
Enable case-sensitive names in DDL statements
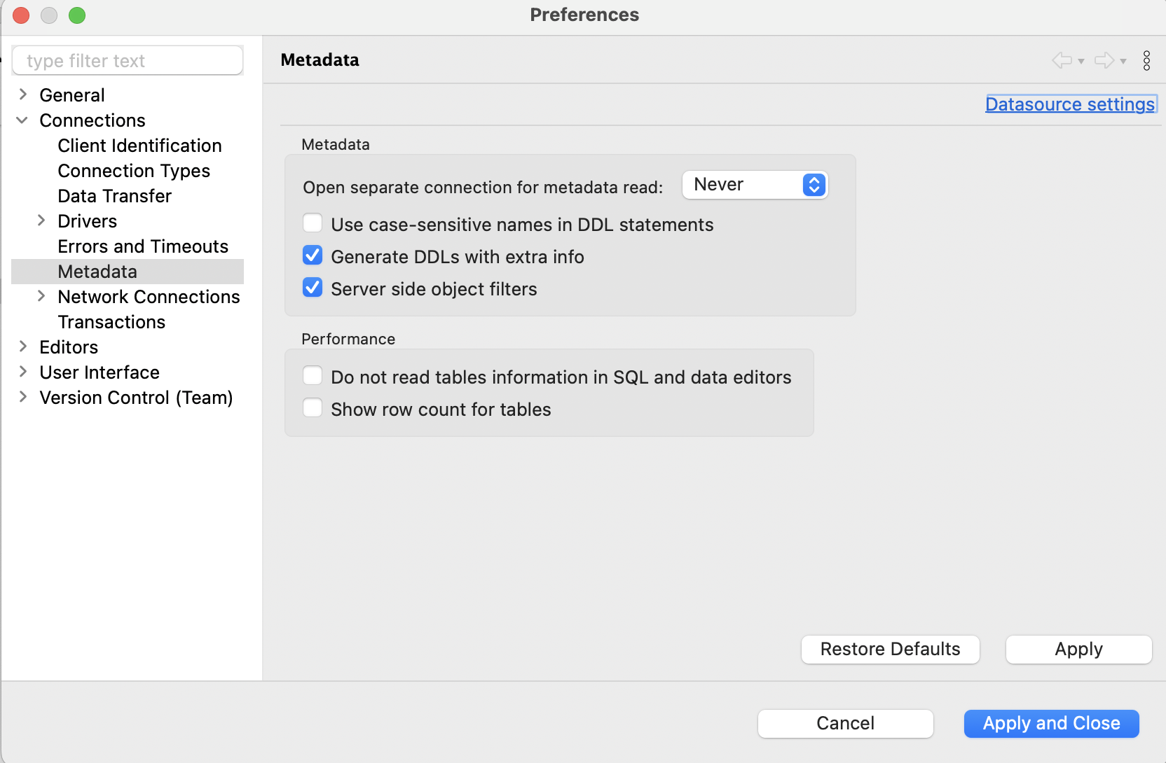point(313,223)
